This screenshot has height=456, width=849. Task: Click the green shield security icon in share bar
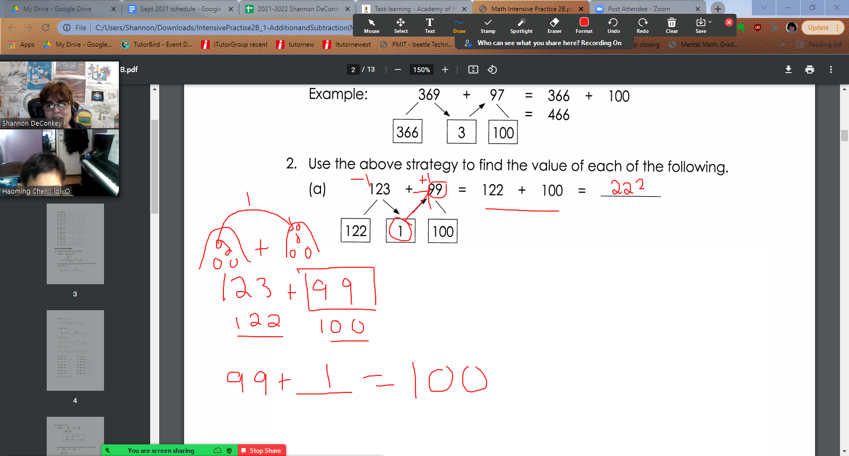229,450
